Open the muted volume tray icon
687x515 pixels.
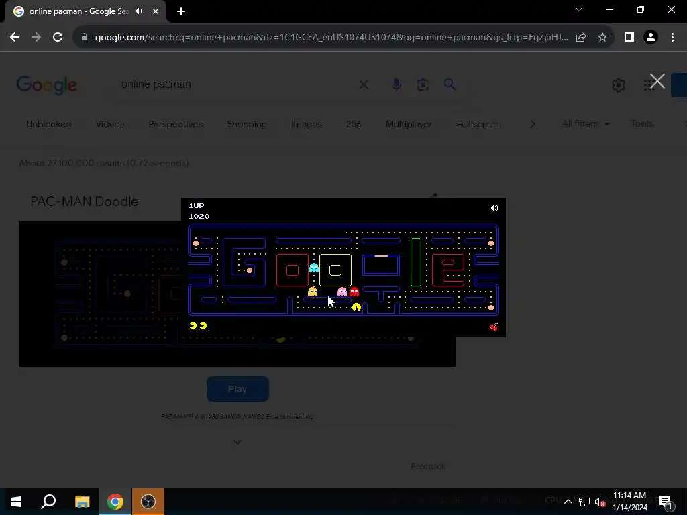click(x=600, y=502)
